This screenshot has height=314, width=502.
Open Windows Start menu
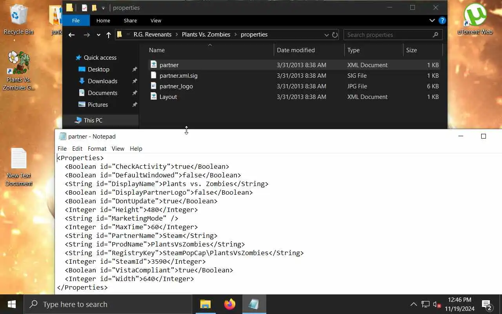[11, 304]
